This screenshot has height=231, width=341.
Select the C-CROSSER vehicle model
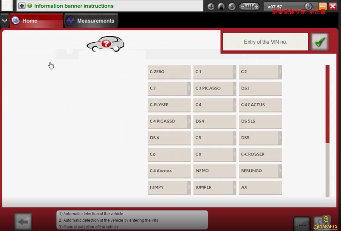pos(260,154)
